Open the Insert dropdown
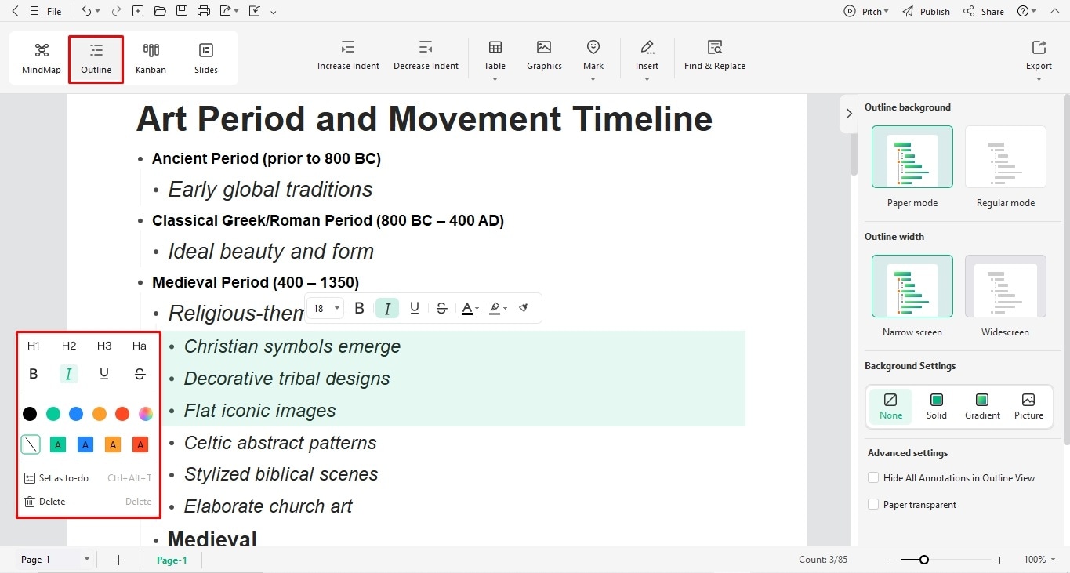This screenshot has height=573, width=1070. point(647,60)
